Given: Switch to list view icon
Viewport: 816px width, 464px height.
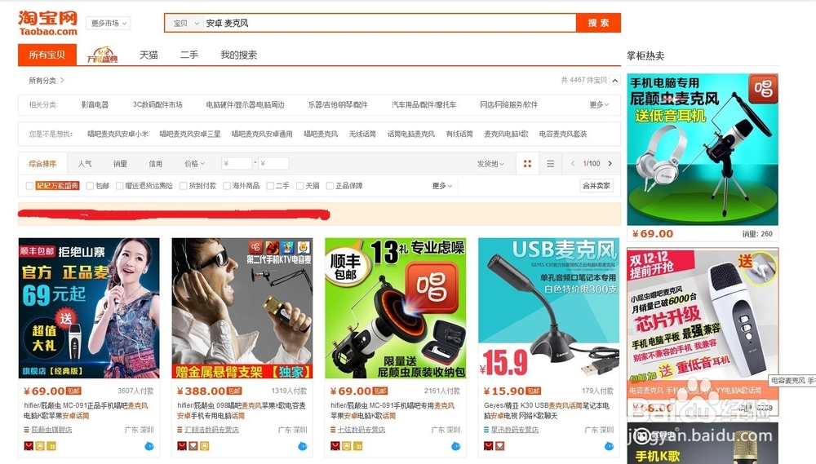Looking at the screenshot, I should (550, 164).
